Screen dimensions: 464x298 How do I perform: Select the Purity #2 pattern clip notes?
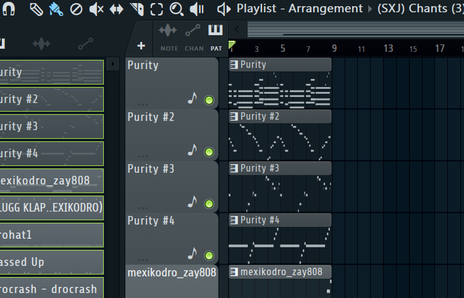(280, 142)
